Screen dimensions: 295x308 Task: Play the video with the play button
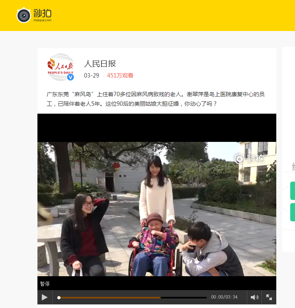coord(45,297)
